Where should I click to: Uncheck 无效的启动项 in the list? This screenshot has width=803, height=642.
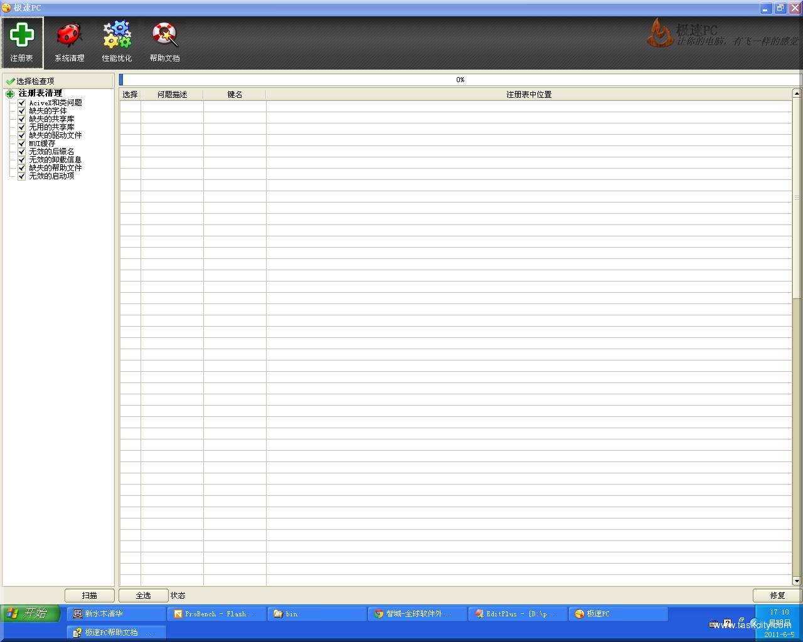[21, 176]
